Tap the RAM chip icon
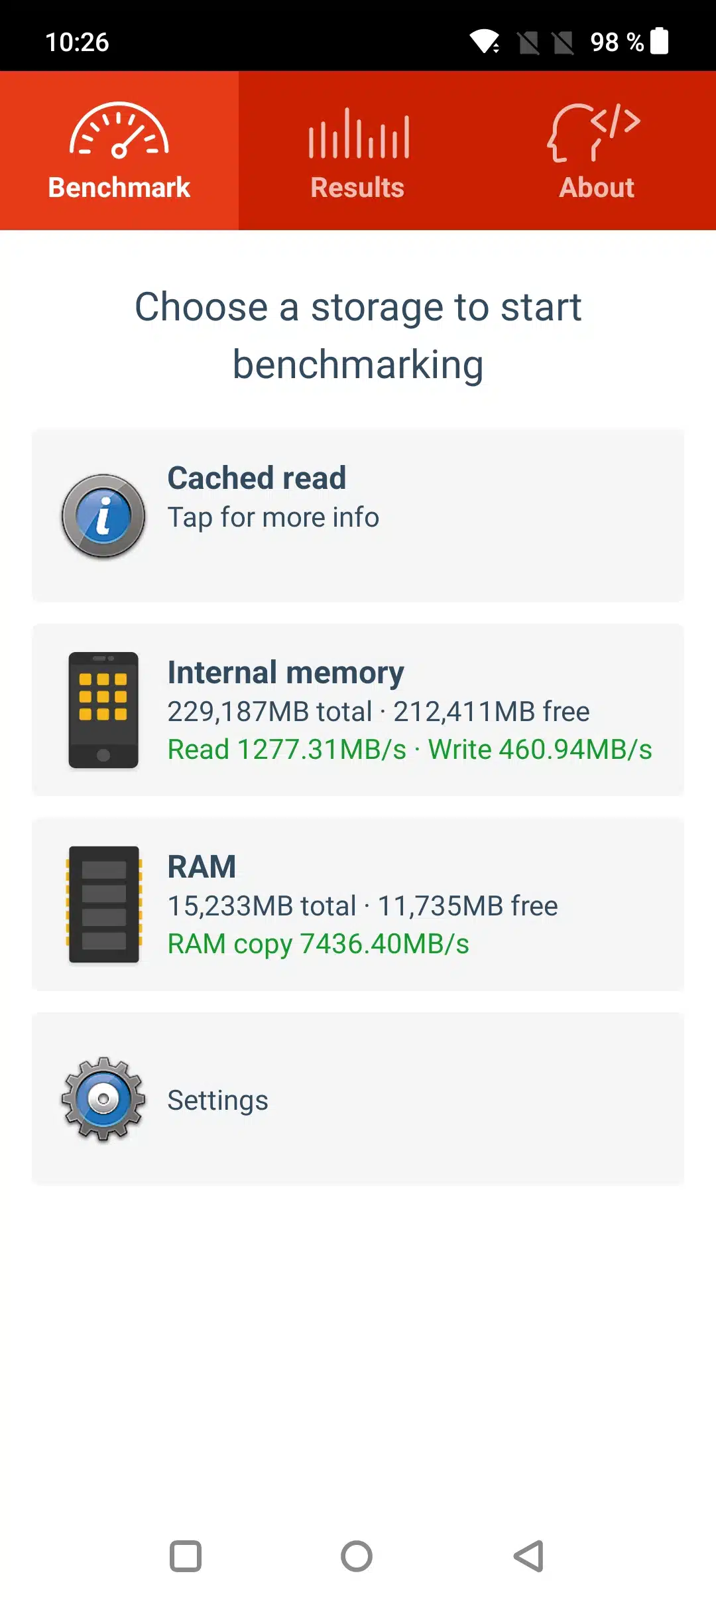Screen dimensions: 716x1600 point(103,904)
